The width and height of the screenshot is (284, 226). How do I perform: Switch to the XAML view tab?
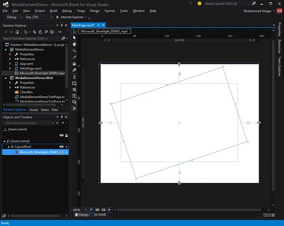coord(99,215)
